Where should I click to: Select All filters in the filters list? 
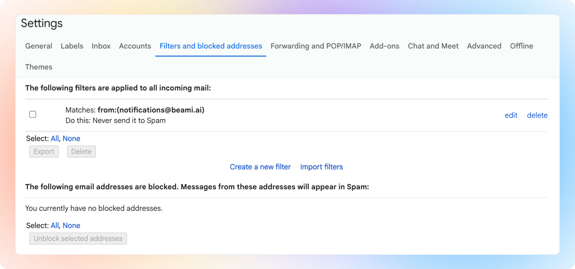coord(54,139)
